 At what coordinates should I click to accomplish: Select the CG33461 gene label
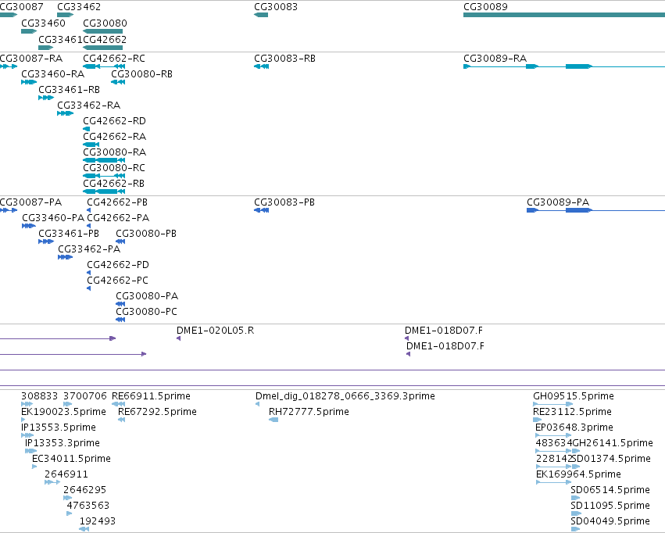coord(60,39)
